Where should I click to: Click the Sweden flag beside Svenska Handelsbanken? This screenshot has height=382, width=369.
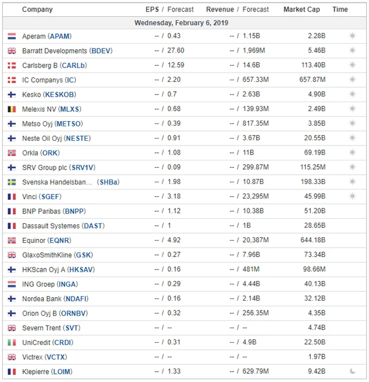12,182
